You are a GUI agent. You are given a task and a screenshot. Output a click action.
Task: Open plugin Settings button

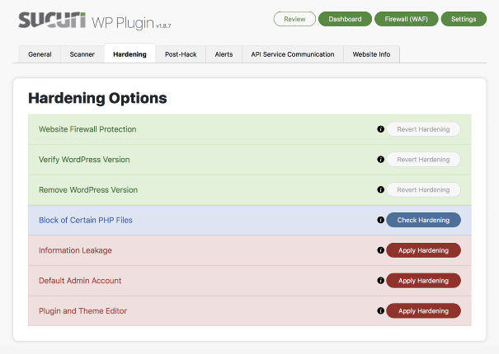[464, 19]
